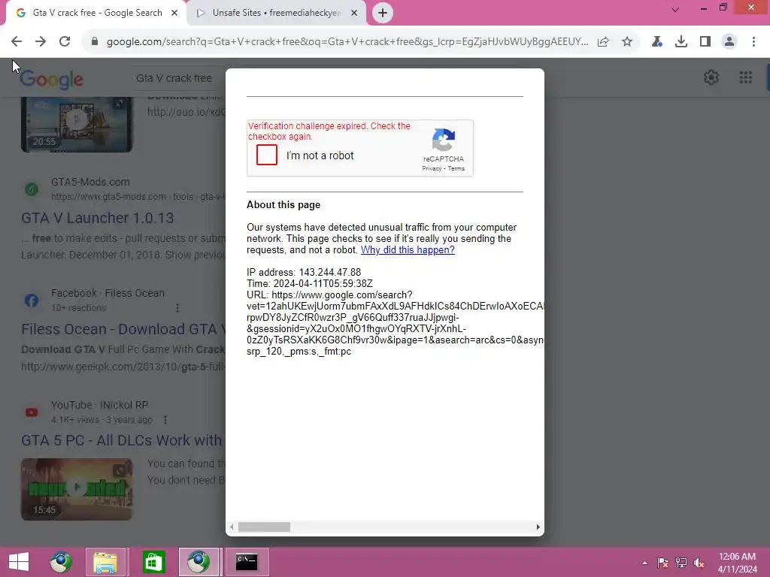Open the profile avatar menu

[729, 42]
